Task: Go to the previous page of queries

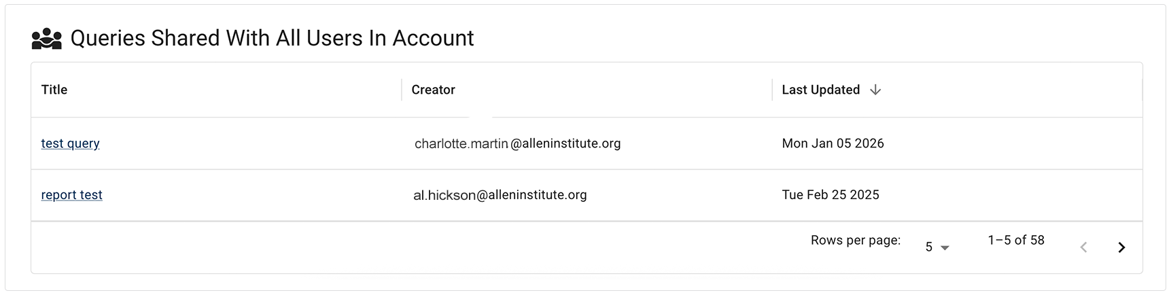Action: click(x=1083, y=247)
